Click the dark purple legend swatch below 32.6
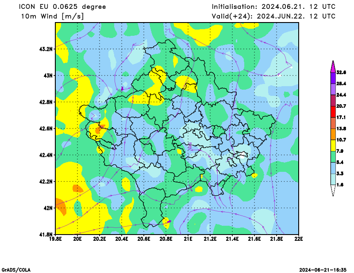Screen dimensions: 354x273 click(333, 78)
